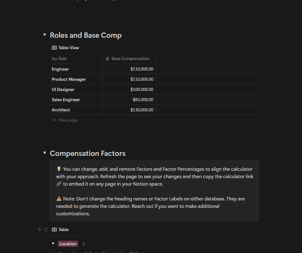302x253 pixels.
Task: Add a New page row
Action: tap(68, 120)
